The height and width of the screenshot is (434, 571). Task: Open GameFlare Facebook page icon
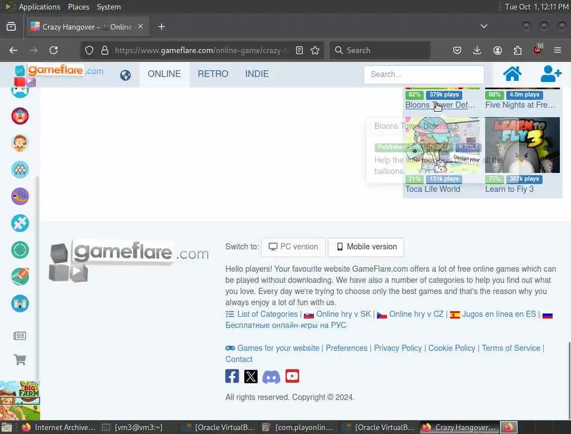232,376
